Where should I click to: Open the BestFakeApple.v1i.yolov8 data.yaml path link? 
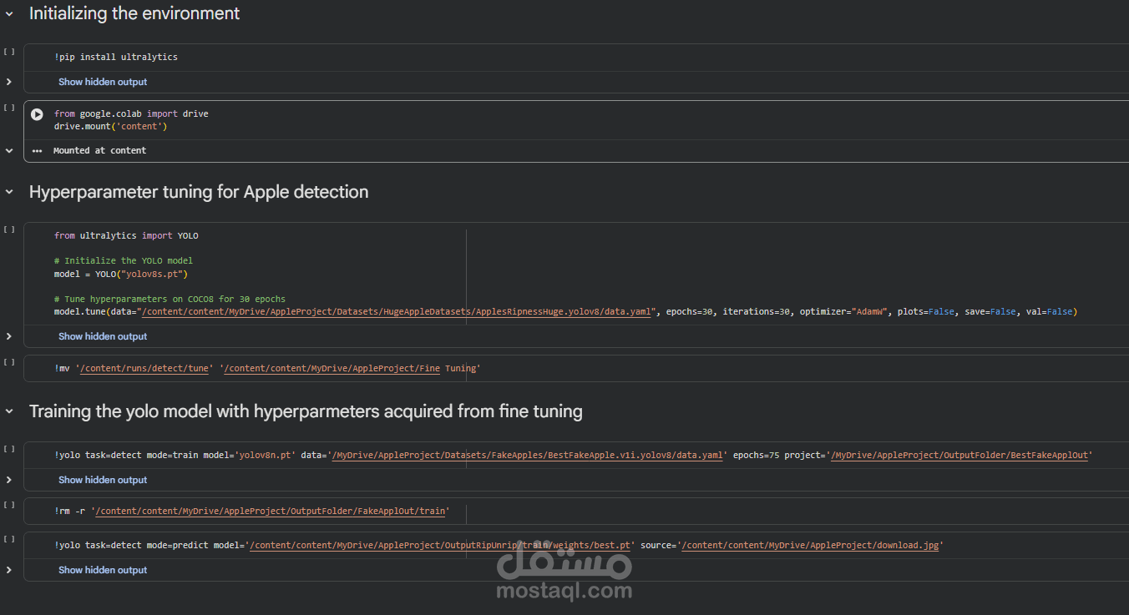tap(527, 455)
